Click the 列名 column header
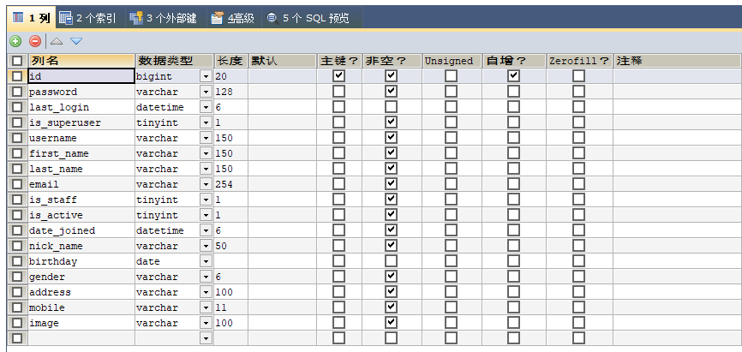Screen dimensions: 742x352 click(81, 61)
